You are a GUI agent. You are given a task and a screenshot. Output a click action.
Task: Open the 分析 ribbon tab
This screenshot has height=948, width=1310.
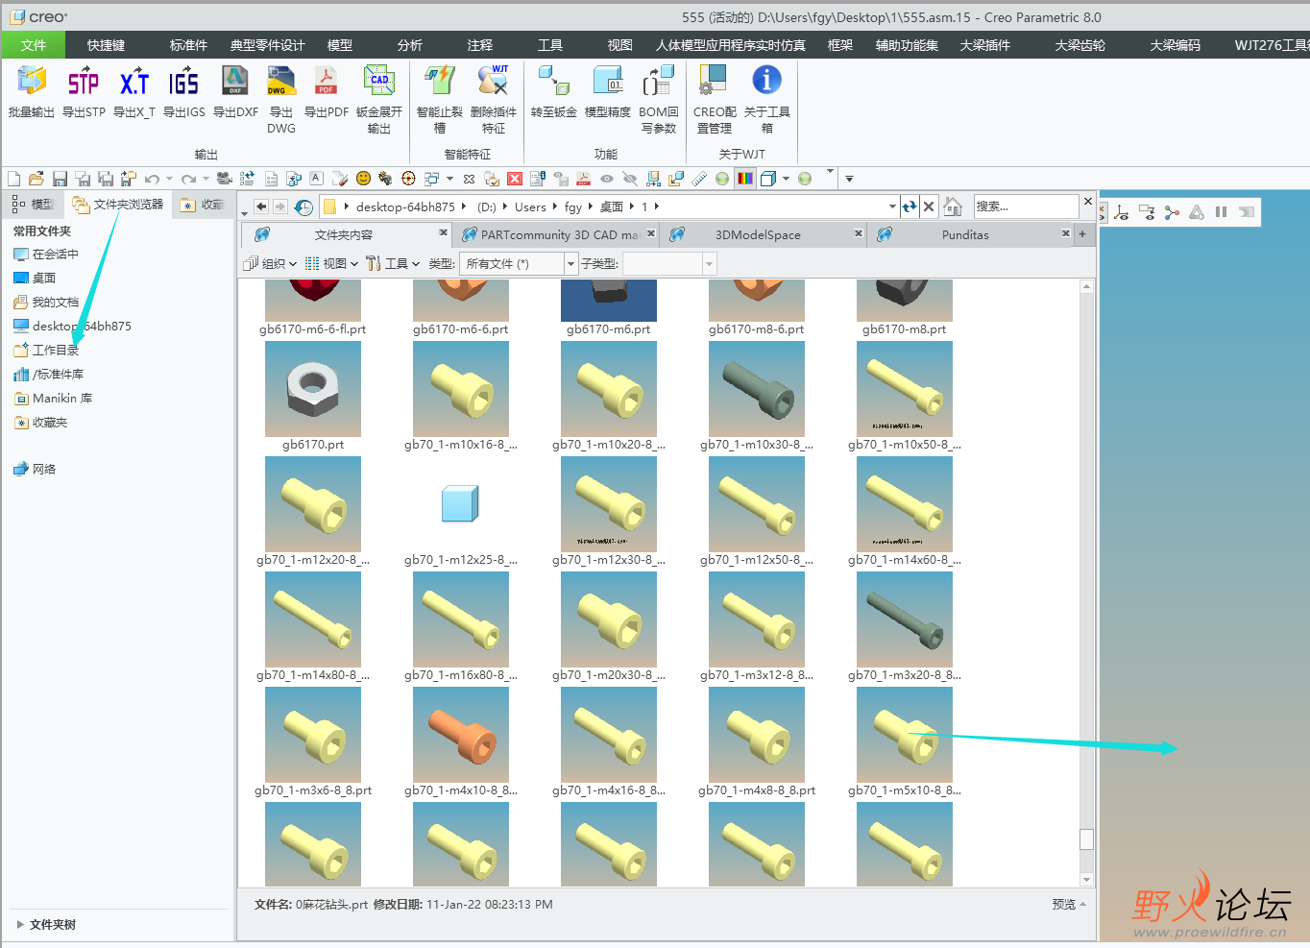click(410, 45)
